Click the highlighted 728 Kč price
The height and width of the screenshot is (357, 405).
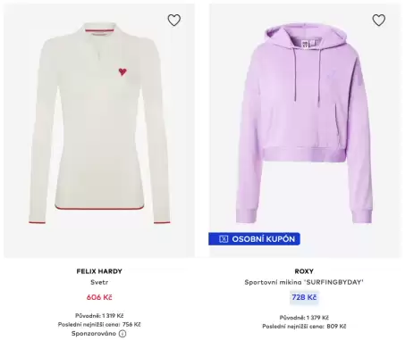(304, 297)
